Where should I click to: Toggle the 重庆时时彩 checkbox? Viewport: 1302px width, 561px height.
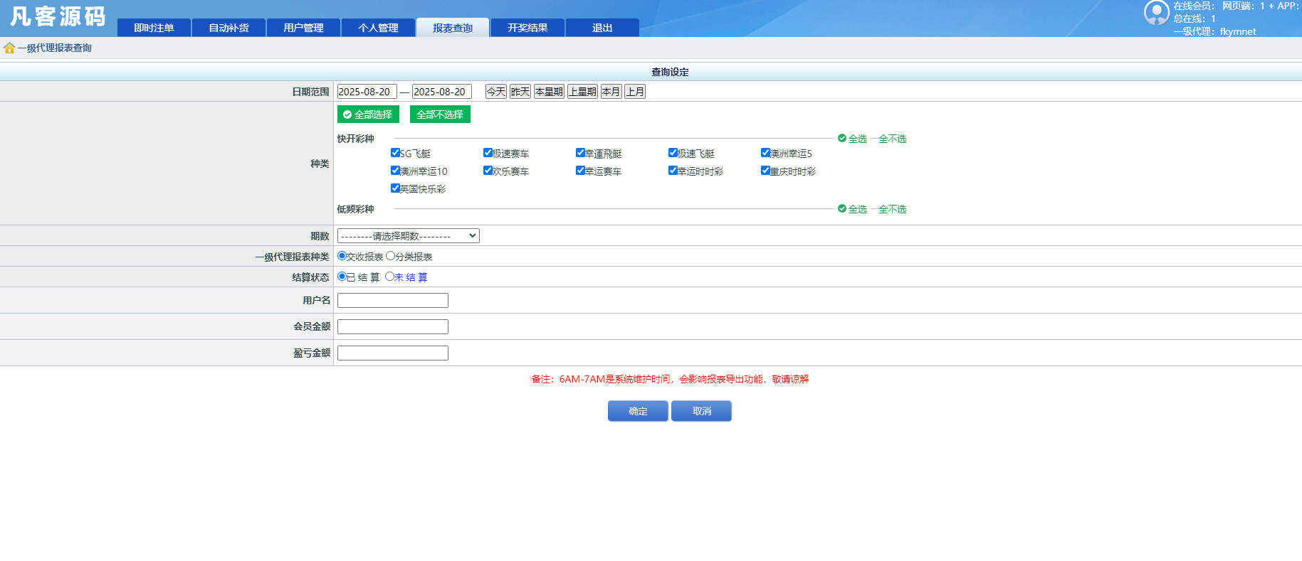coord(765,171)
